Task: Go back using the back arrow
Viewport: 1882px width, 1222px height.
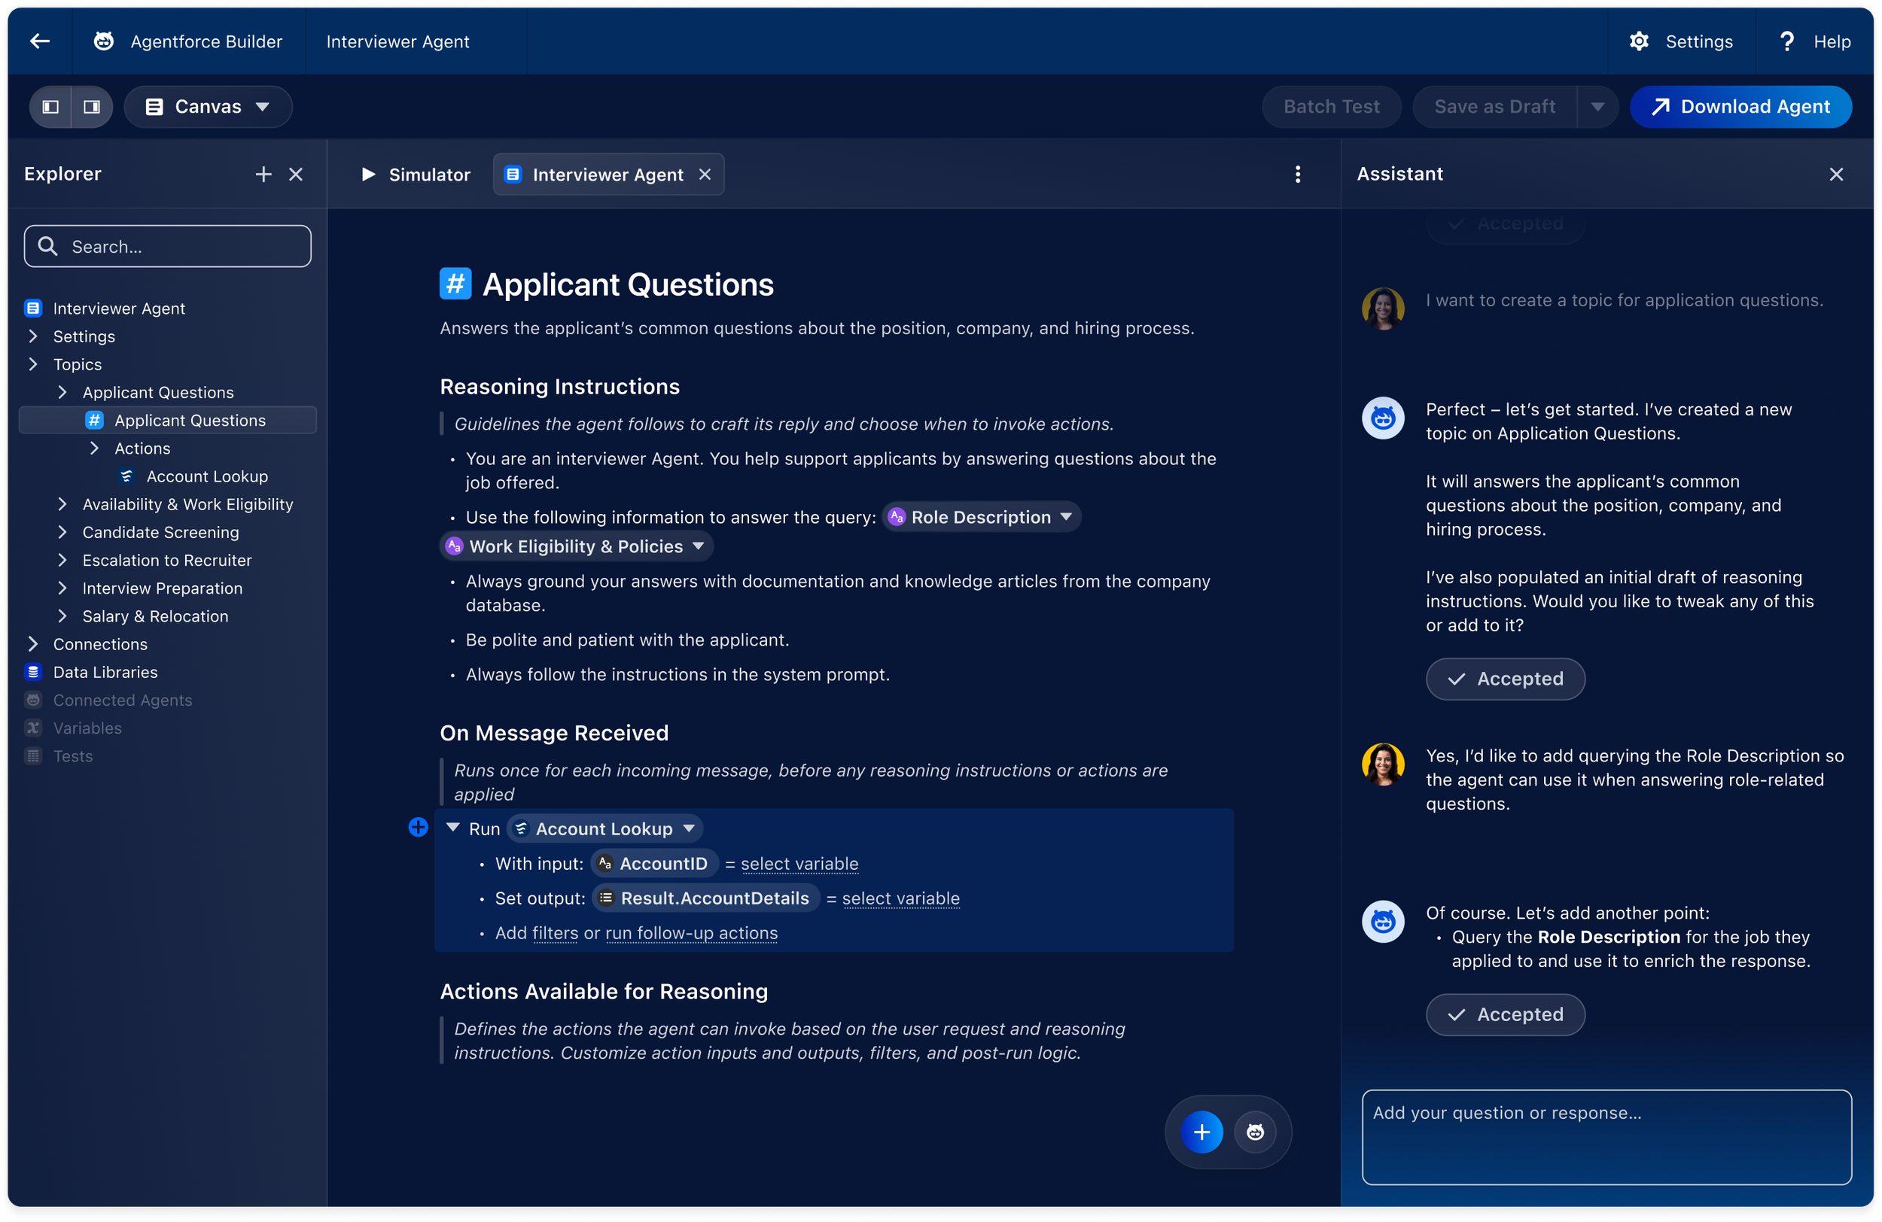Action: pos(40,41)
